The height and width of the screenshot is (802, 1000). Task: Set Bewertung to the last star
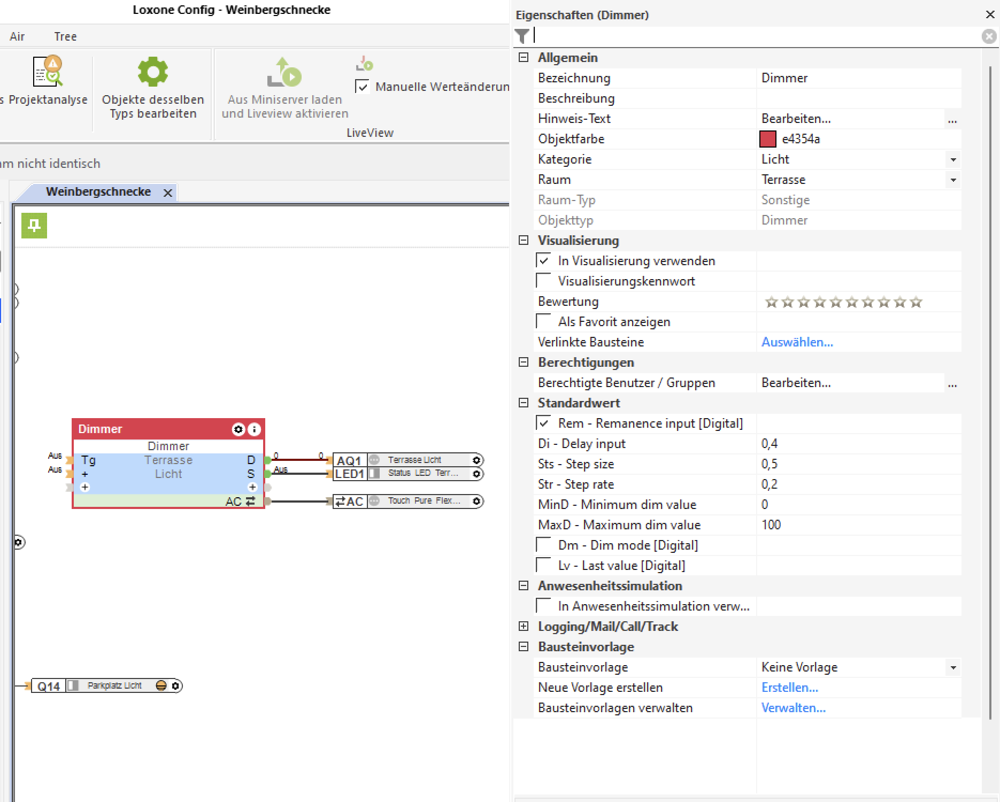pyautogui.click(x=916, y=303)
